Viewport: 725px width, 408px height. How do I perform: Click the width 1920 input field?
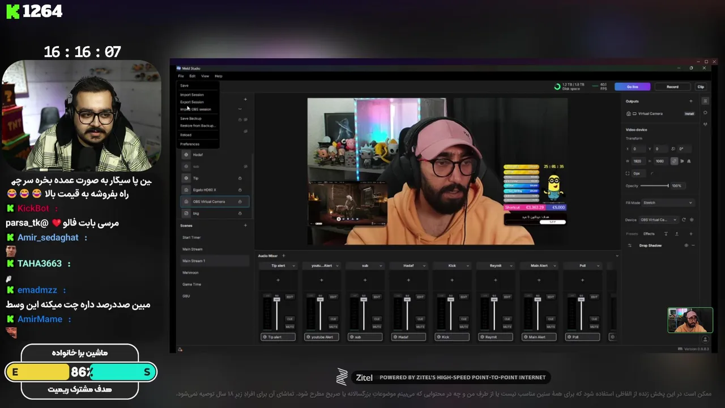click(638, 161)
